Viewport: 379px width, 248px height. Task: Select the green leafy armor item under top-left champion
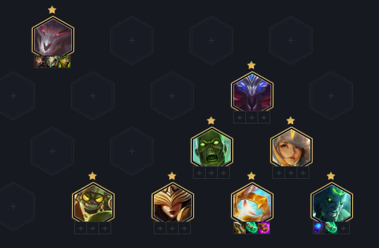point(65,62)
